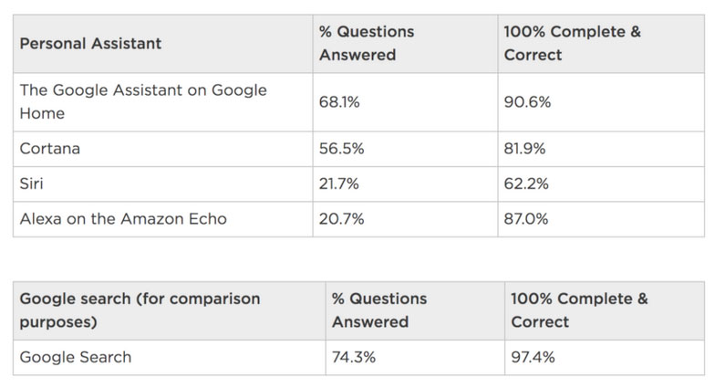Click the 87.0% cell
The image size is (715, 388).
click(526, 218)
